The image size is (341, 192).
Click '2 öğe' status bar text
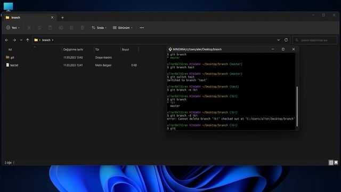8,163
